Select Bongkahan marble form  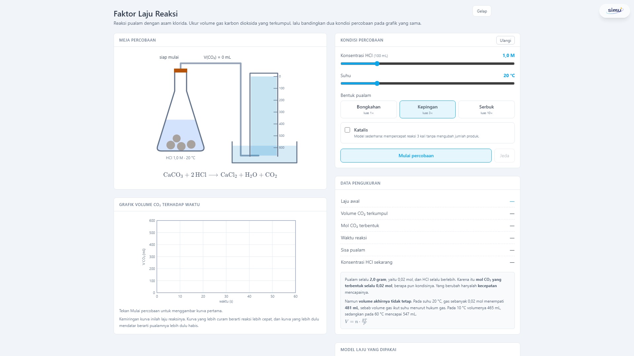(x=369, y=109)
